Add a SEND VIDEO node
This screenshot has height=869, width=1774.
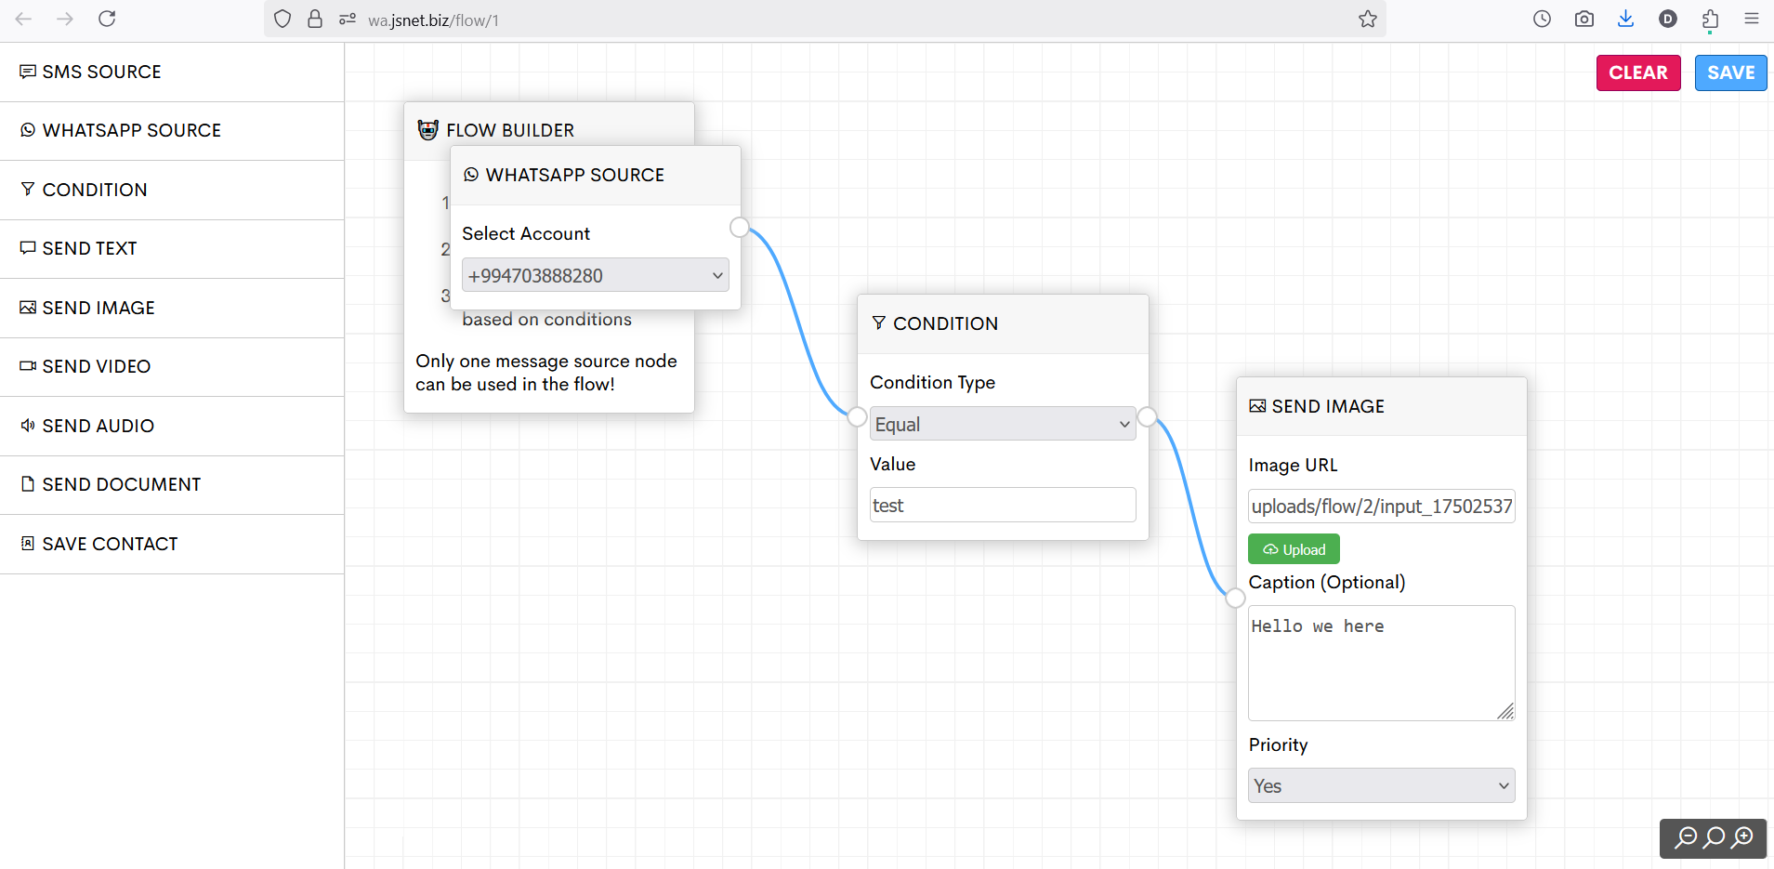[172, 366]
